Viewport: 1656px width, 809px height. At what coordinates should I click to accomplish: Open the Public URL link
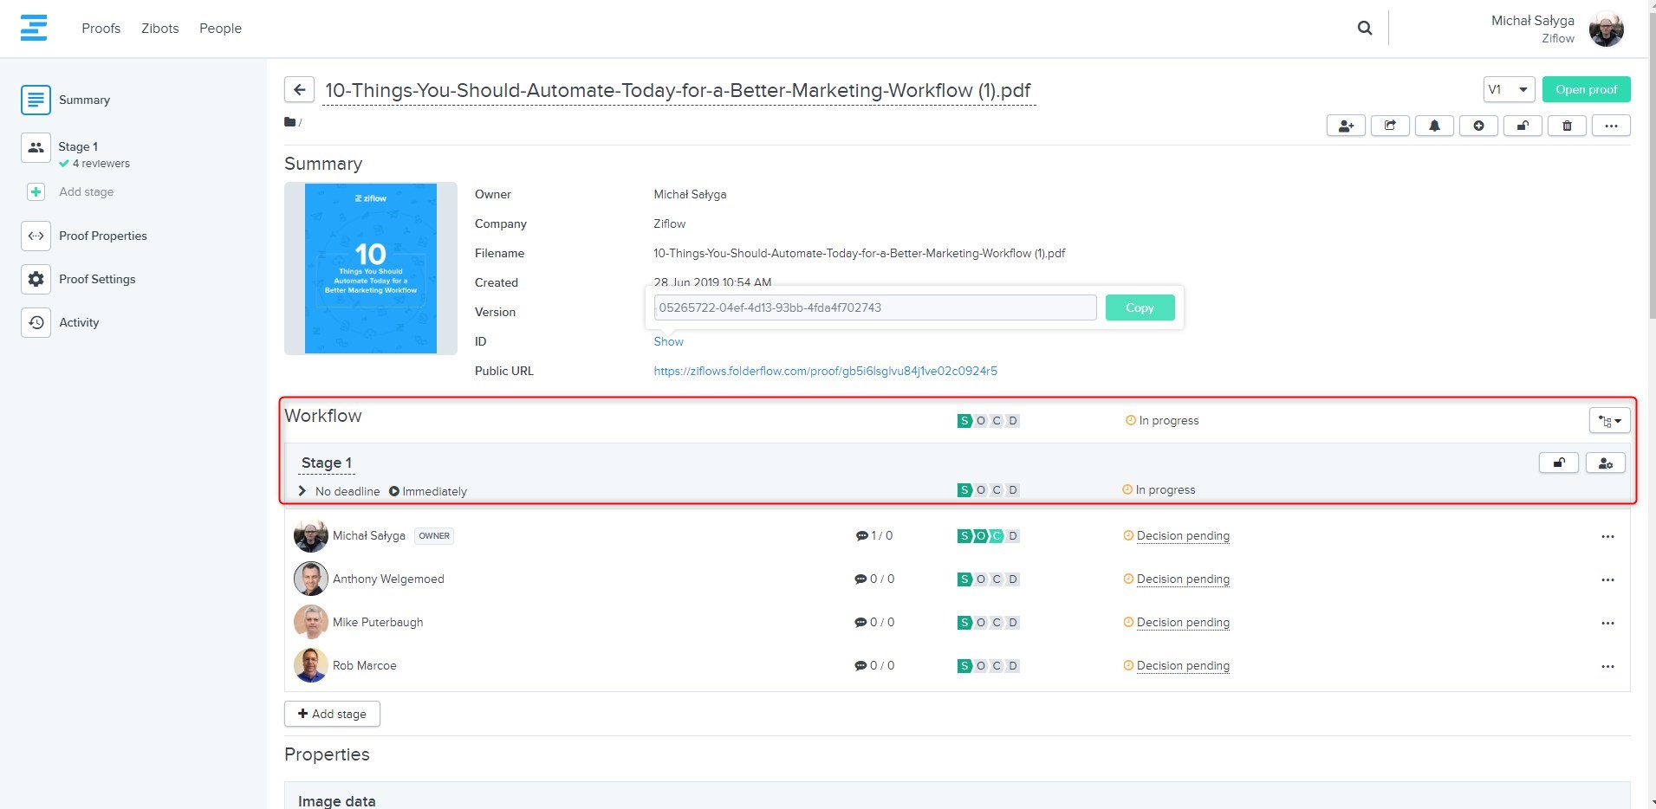tap(825, 371)
